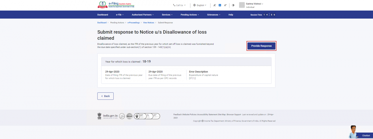Image resolution: width=373 pixels, height=139 pixels.
Task: Toggle high contrast mode
Action: point(233,5)
